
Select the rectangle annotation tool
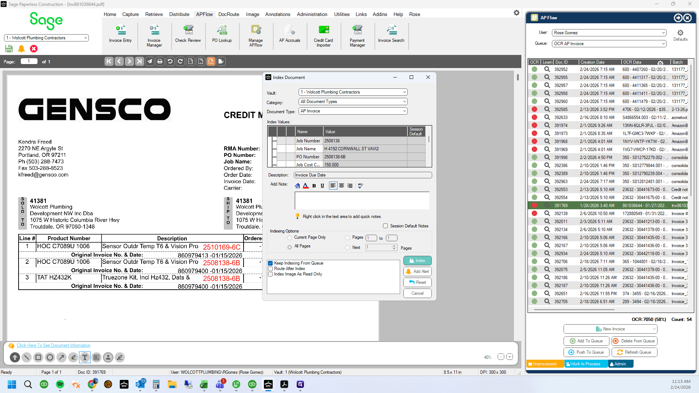point(38,357)
